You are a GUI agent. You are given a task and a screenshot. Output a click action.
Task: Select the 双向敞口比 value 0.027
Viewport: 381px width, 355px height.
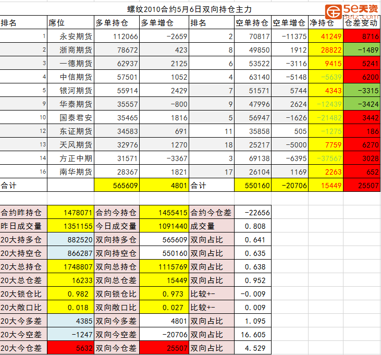pos(164,308)
